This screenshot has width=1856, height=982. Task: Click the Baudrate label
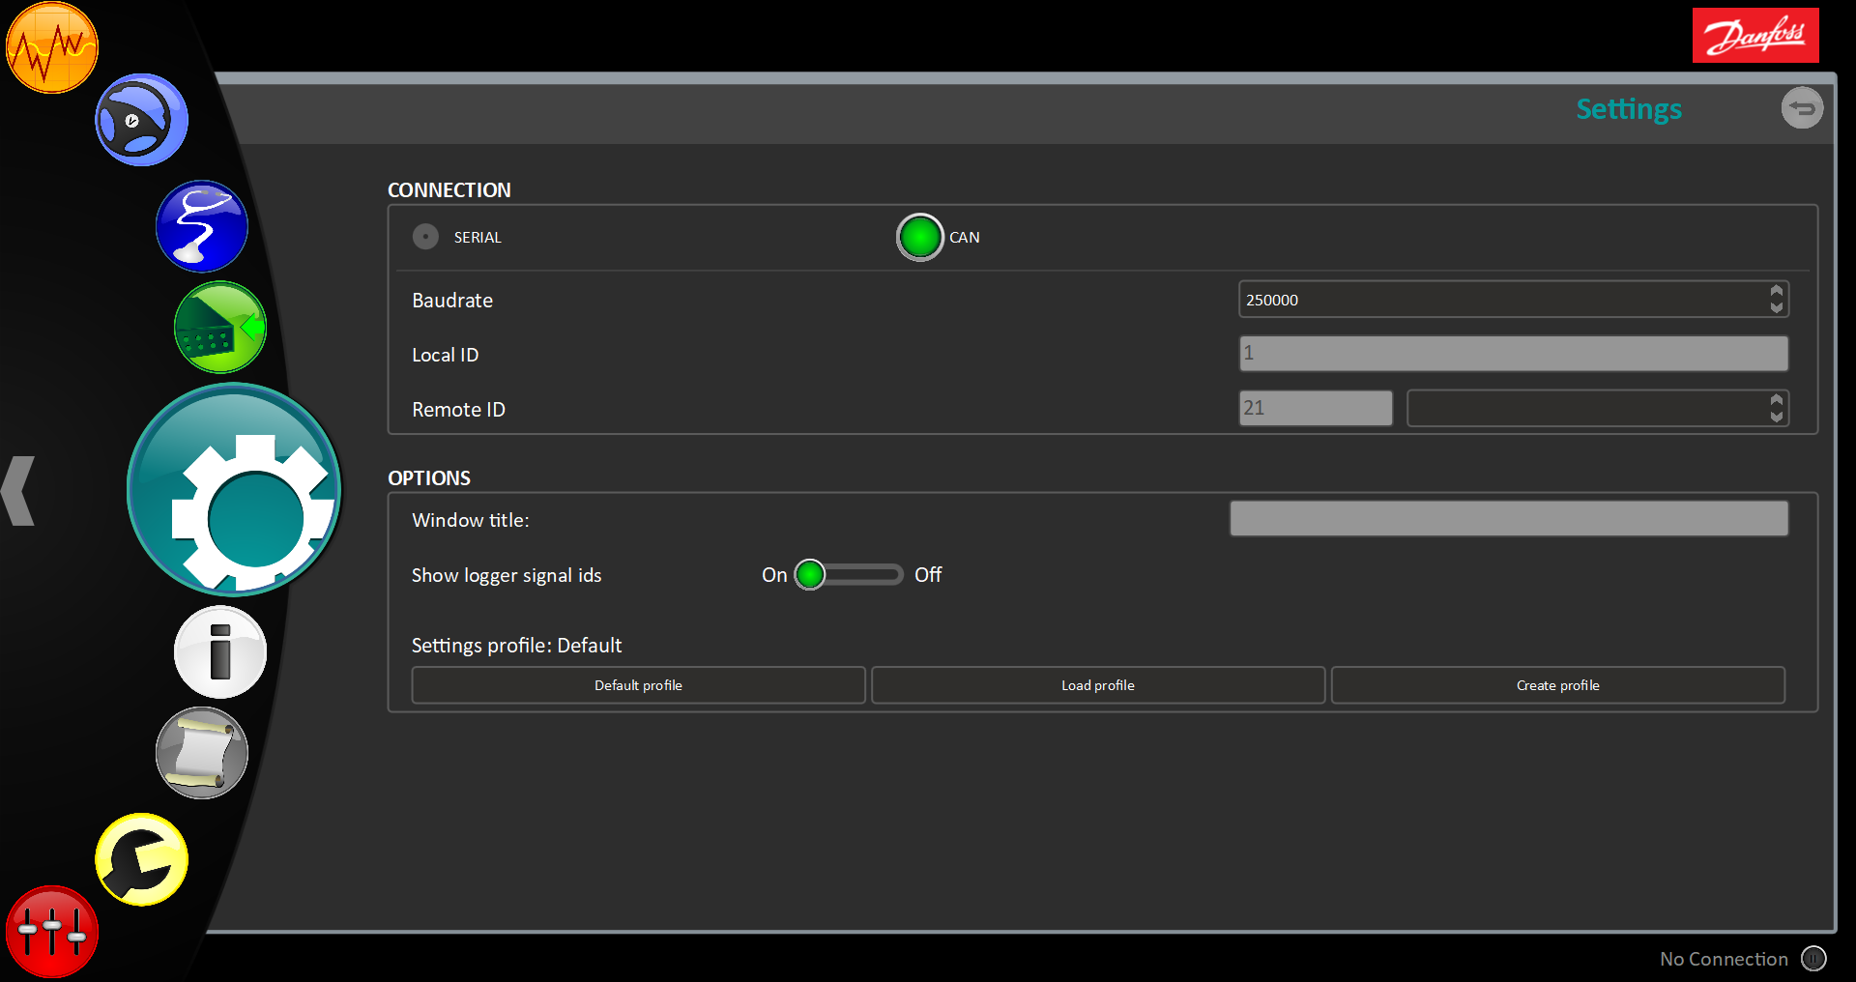(x=452, y=301)
